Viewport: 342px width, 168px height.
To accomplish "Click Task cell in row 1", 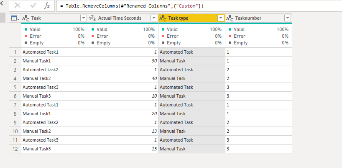I will (54, 52).
